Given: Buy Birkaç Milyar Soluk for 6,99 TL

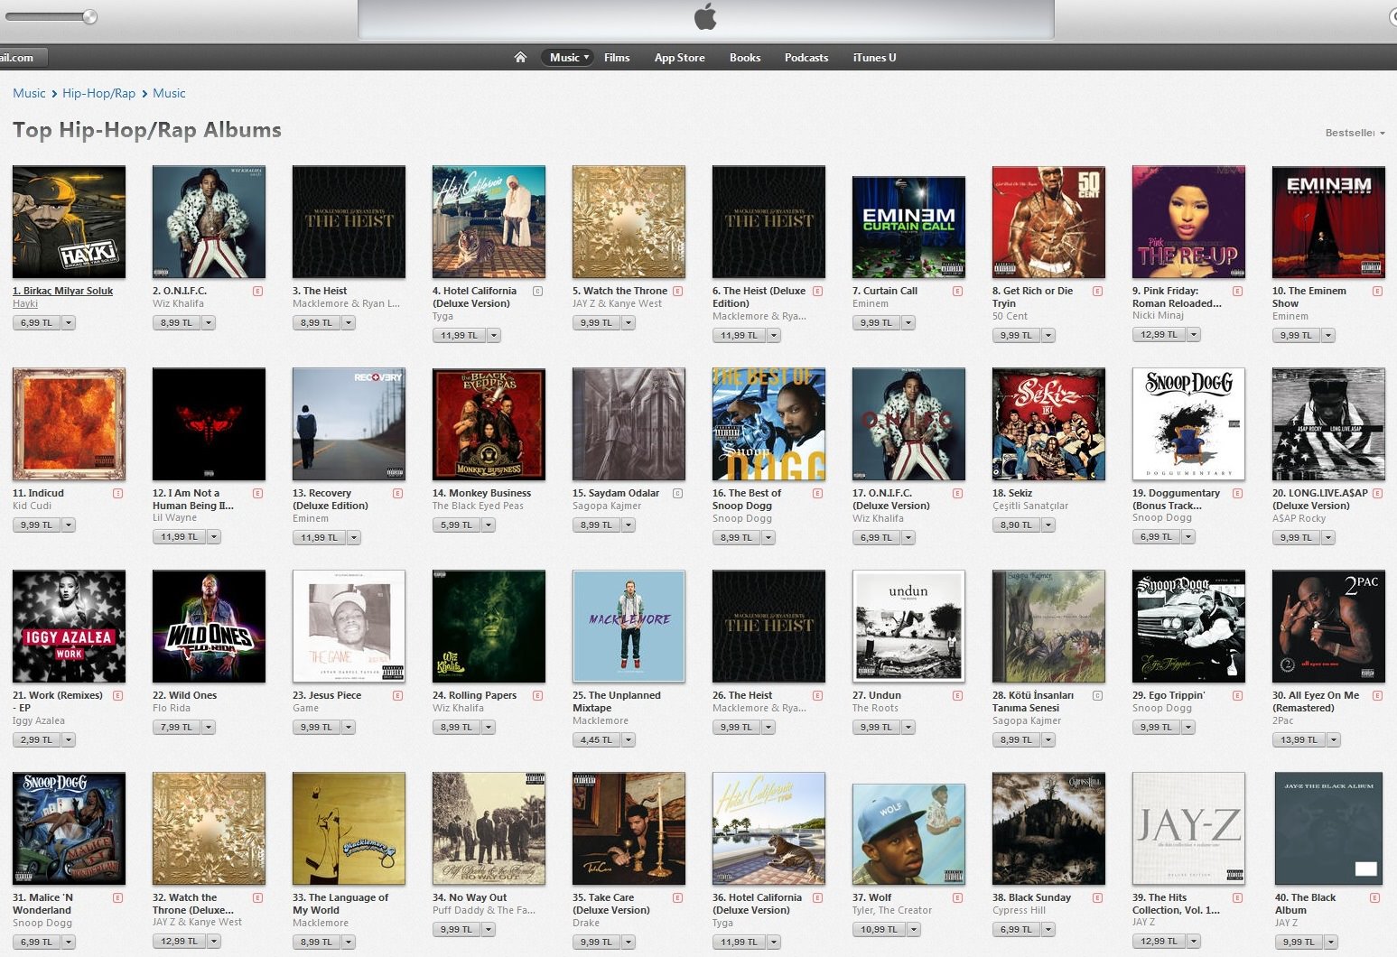Looking at the screenshot, I should (x=36, y=322).
